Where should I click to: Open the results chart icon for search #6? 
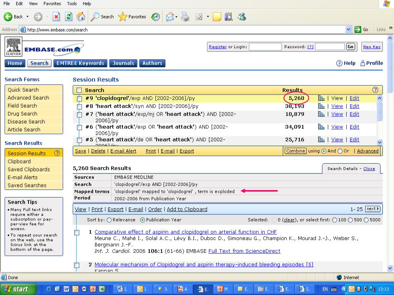coord(321,127)
